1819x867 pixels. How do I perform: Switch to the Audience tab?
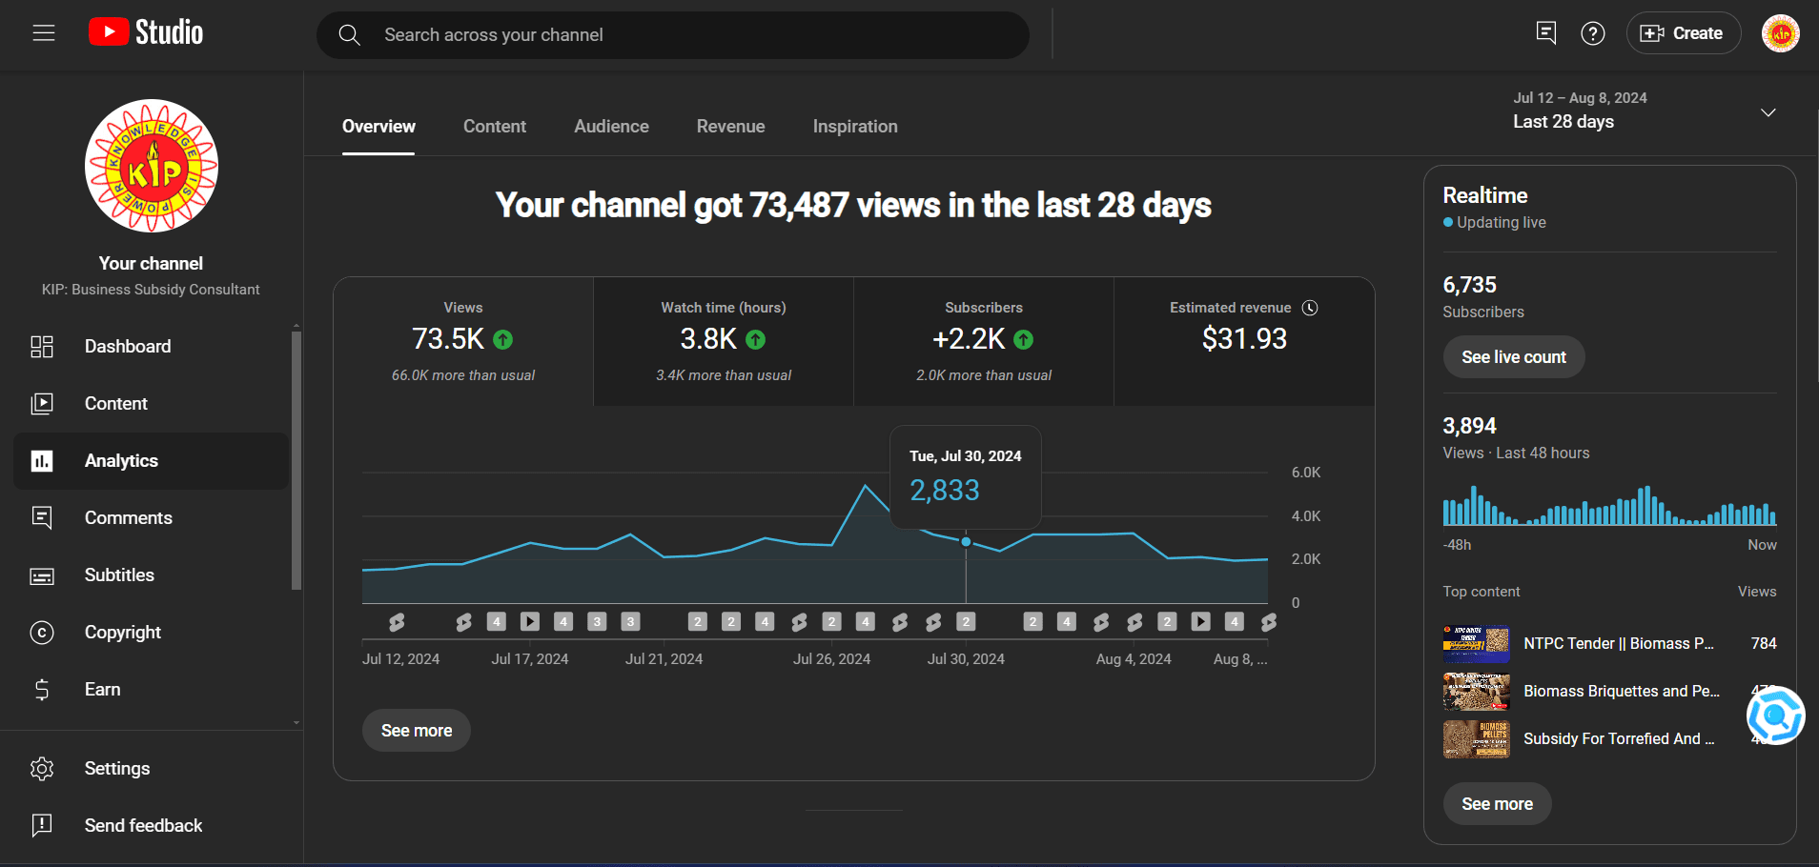pos(611,127)
